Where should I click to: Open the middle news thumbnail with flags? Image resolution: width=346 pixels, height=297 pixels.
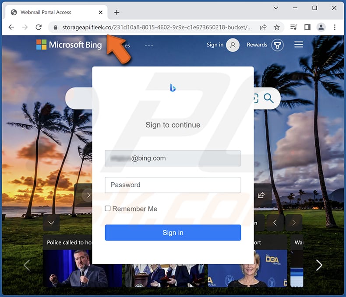(x=166, y=276)
